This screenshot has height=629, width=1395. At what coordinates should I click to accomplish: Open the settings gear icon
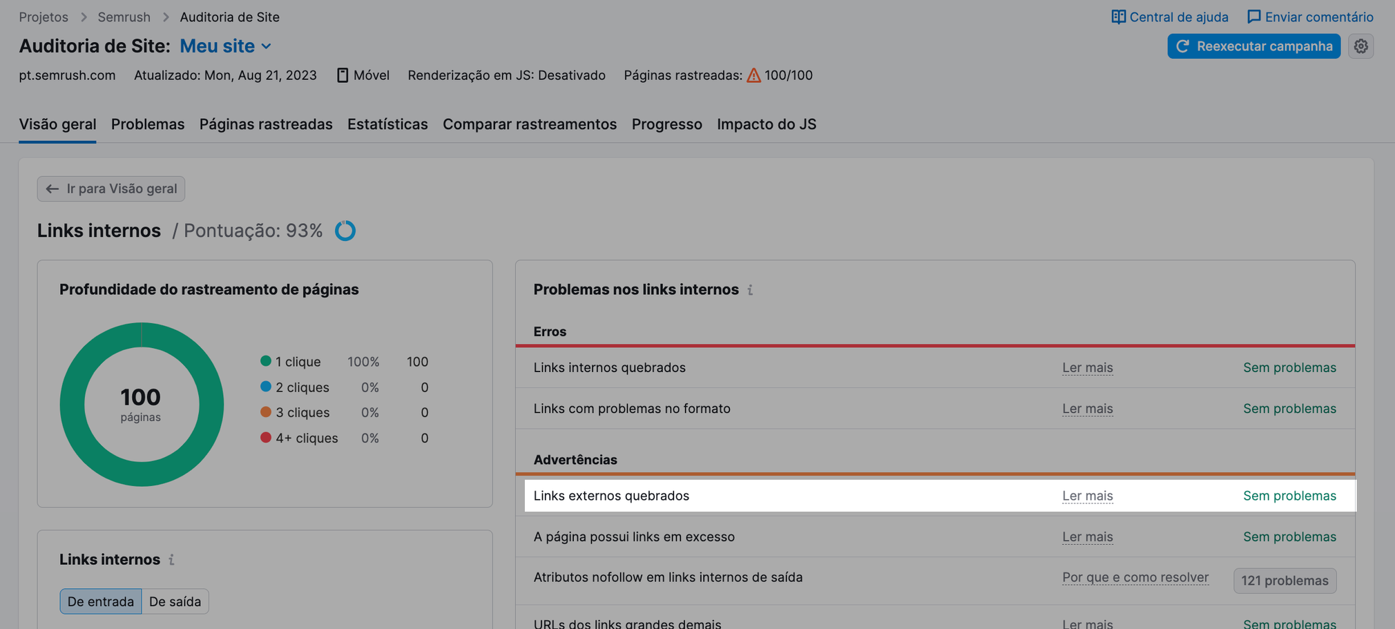(1360, 46)
